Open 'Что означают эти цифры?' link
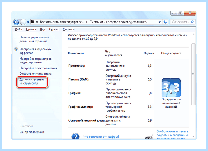 coord(101,137)
